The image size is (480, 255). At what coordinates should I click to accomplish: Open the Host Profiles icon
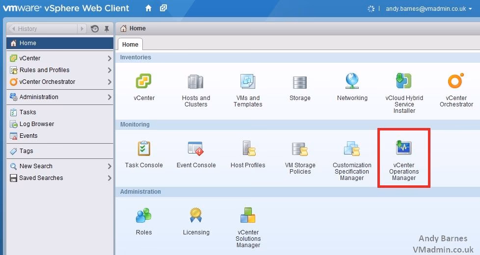click(x=248, y=148)
